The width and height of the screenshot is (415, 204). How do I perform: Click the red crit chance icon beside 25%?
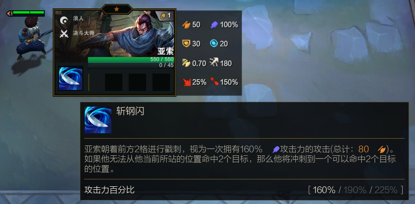point(187,82)
